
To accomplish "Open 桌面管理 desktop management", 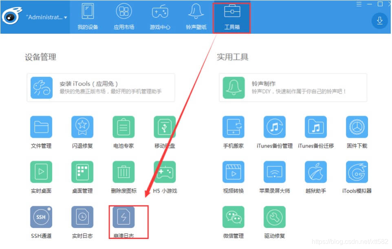I will [82, 172].
